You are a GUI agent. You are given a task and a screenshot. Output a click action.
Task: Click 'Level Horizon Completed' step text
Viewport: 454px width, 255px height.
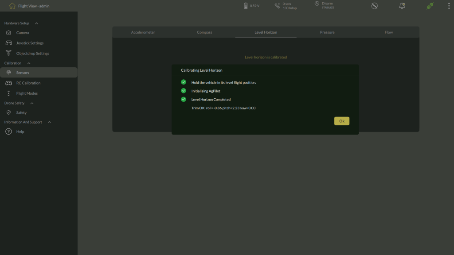(211, 100)
